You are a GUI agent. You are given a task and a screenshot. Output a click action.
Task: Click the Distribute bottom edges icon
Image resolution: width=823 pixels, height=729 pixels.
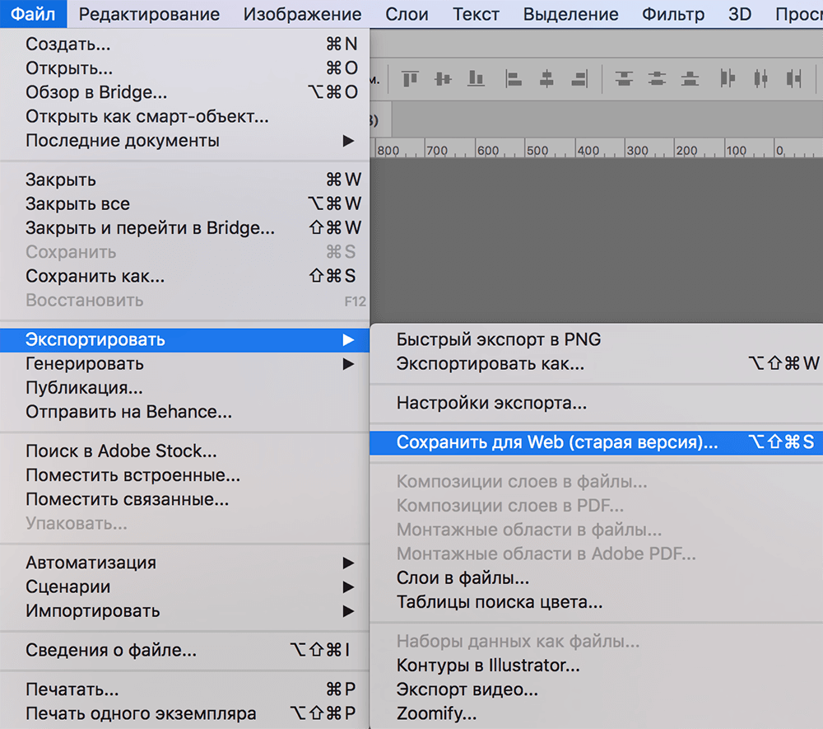[x=690, y=79]
